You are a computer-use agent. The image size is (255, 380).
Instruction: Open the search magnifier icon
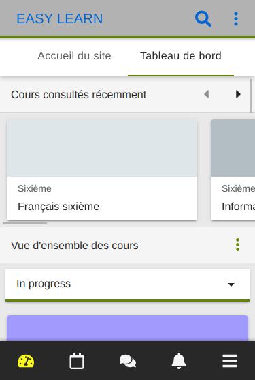203,18
